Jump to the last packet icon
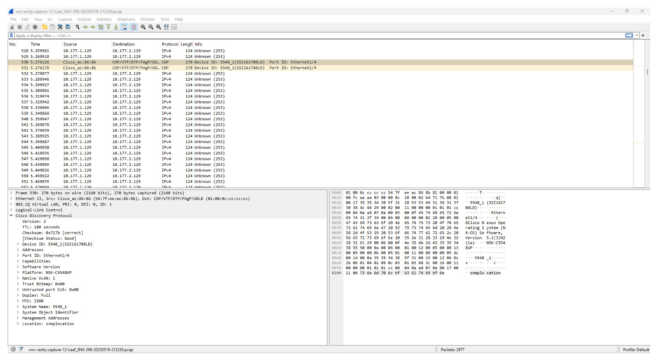This screenshot has width=660, height=362. [116, 27]
